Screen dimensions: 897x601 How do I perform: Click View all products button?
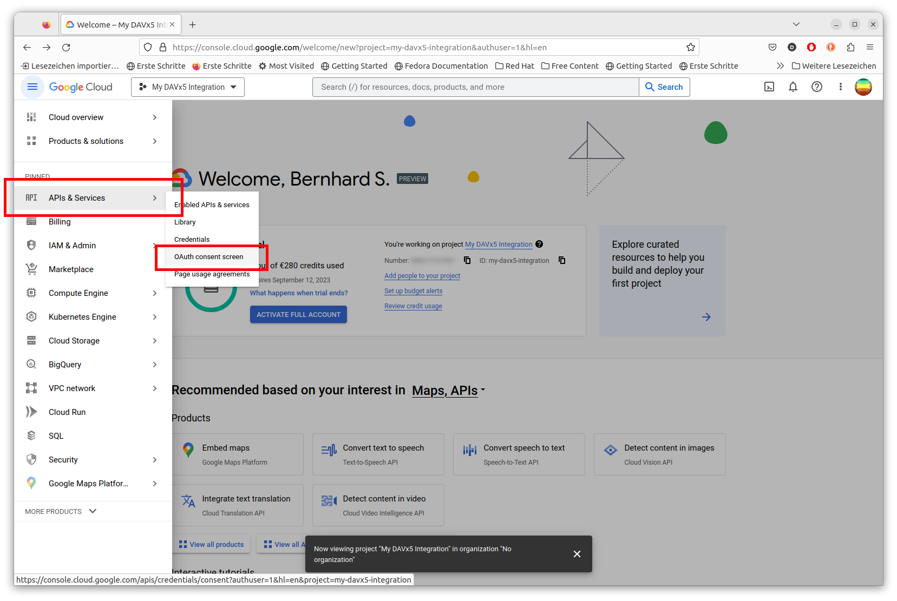pos(212,545)
